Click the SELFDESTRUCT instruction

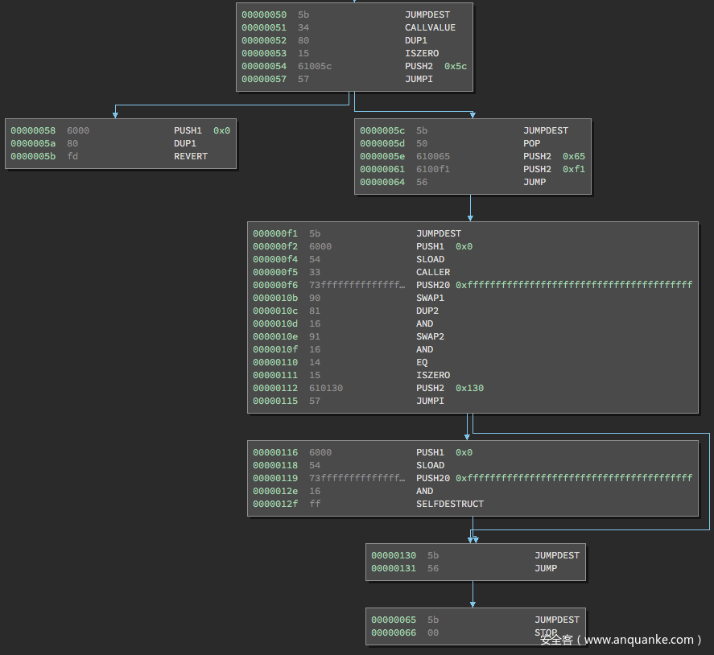click(x=450, y=504)
